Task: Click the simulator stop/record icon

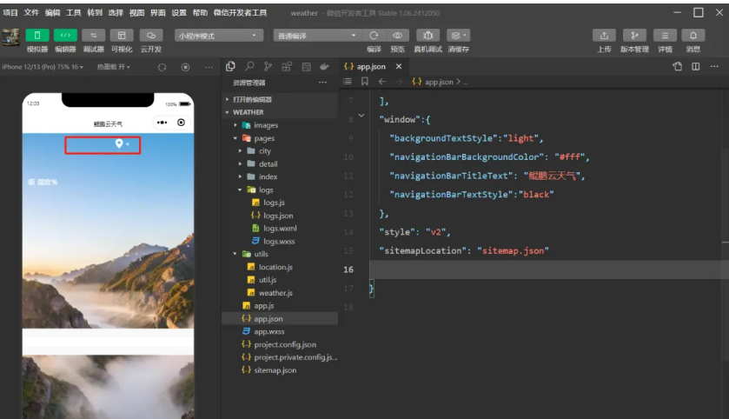Action: 185,68
